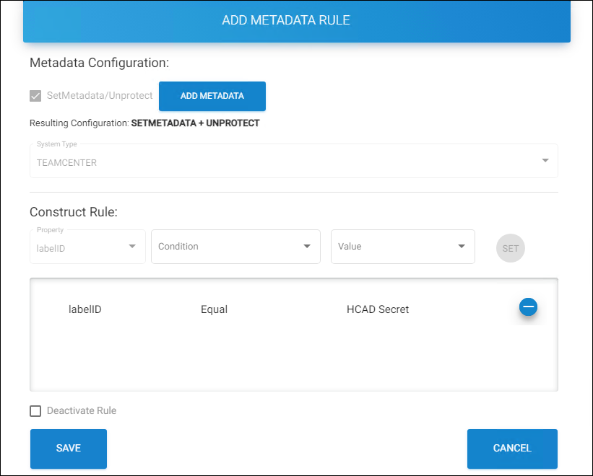This screenshot has width=593, height=476.
Task: Click the blue minus icon beside HCAD Secret
Action: (x=528, y=307)
